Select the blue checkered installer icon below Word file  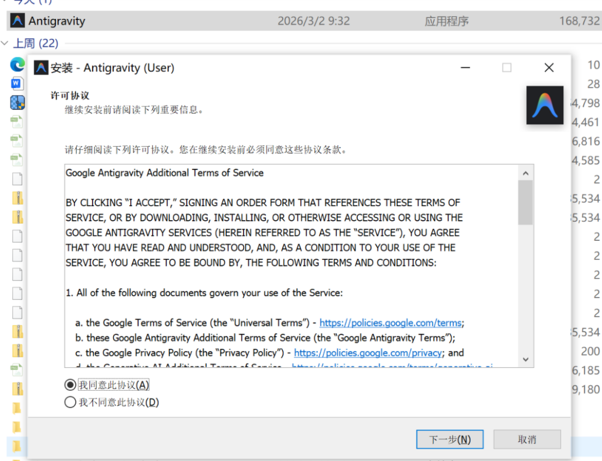click(17, 103)
